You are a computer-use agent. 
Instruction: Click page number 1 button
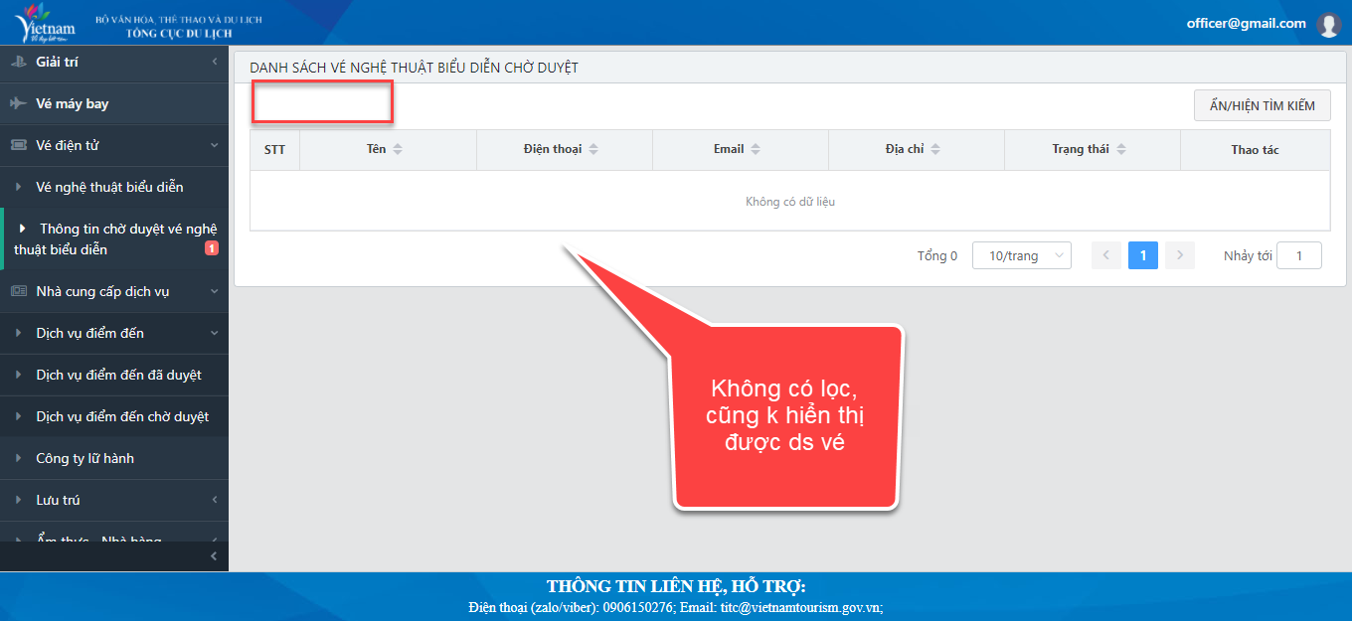(1142, 255)
